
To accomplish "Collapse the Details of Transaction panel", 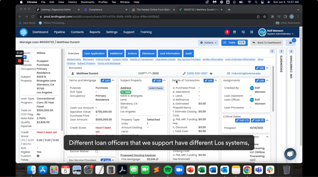I will coord(216,81).
